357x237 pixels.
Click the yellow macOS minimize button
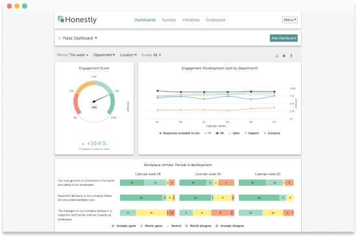pyautogui.click(x=17, y=6)
